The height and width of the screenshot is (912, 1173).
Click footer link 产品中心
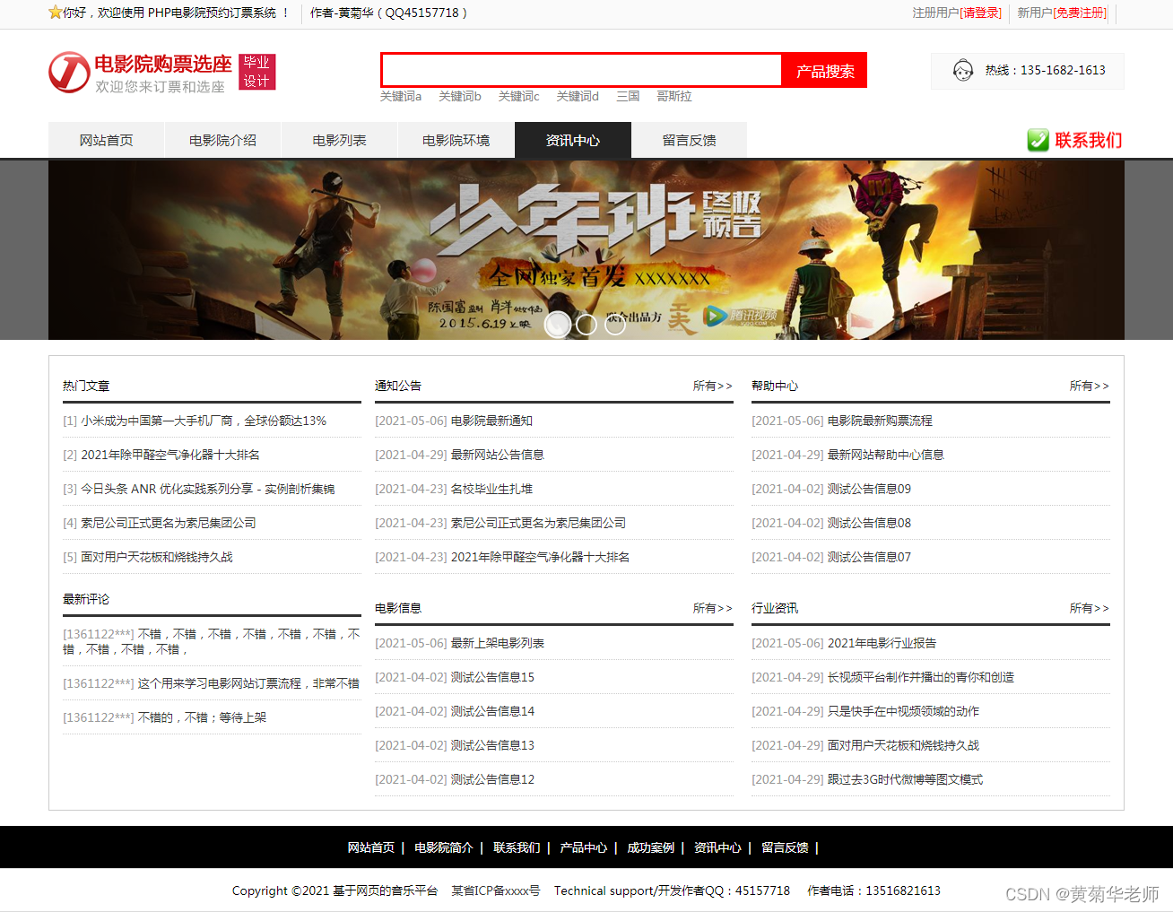(583, 847)
